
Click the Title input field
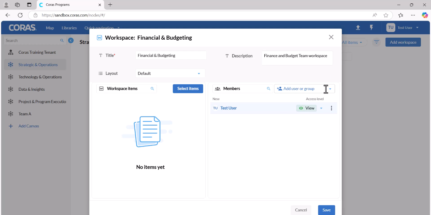point(171,55)
